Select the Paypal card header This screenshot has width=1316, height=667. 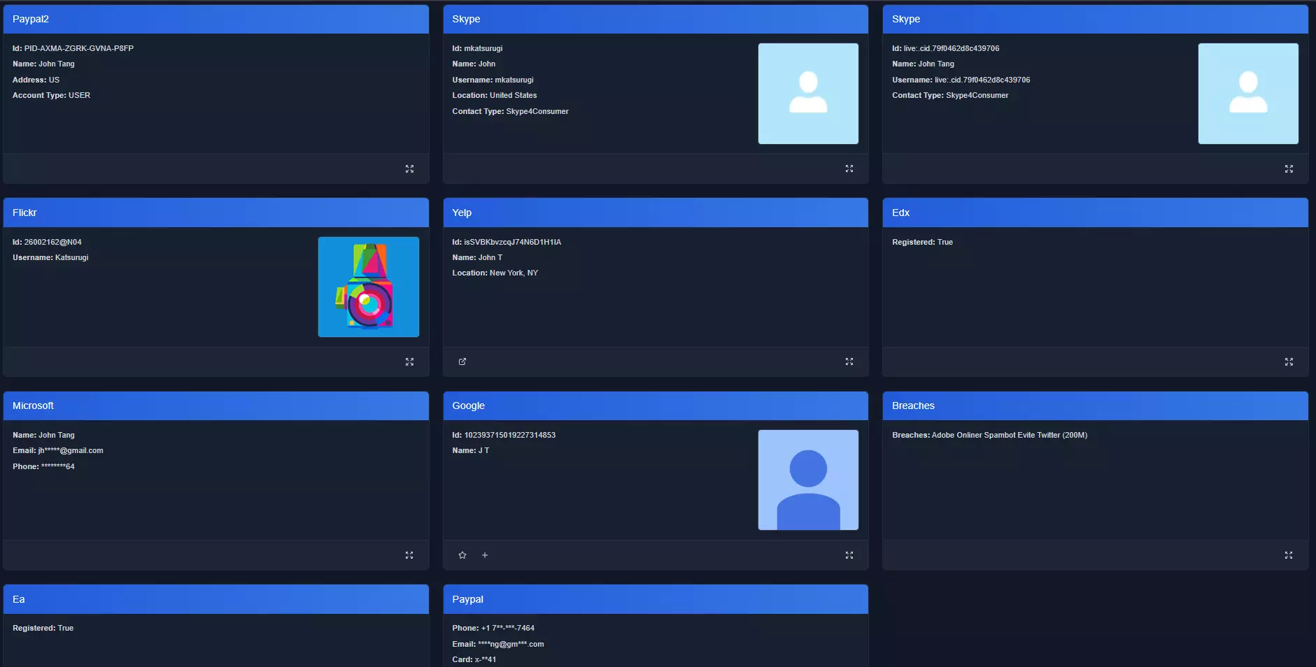click(x=656, y=599)
